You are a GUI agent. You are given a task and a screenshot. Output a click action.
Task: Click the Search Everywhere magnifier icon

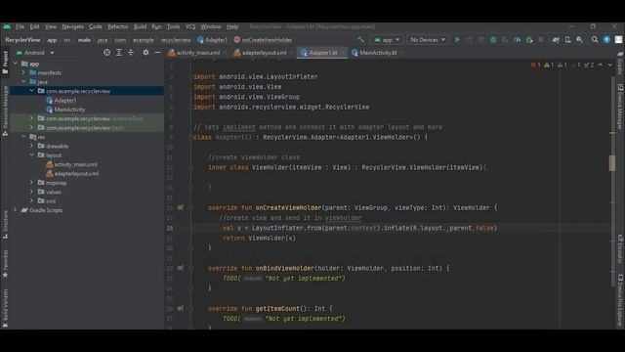point(595,40)
